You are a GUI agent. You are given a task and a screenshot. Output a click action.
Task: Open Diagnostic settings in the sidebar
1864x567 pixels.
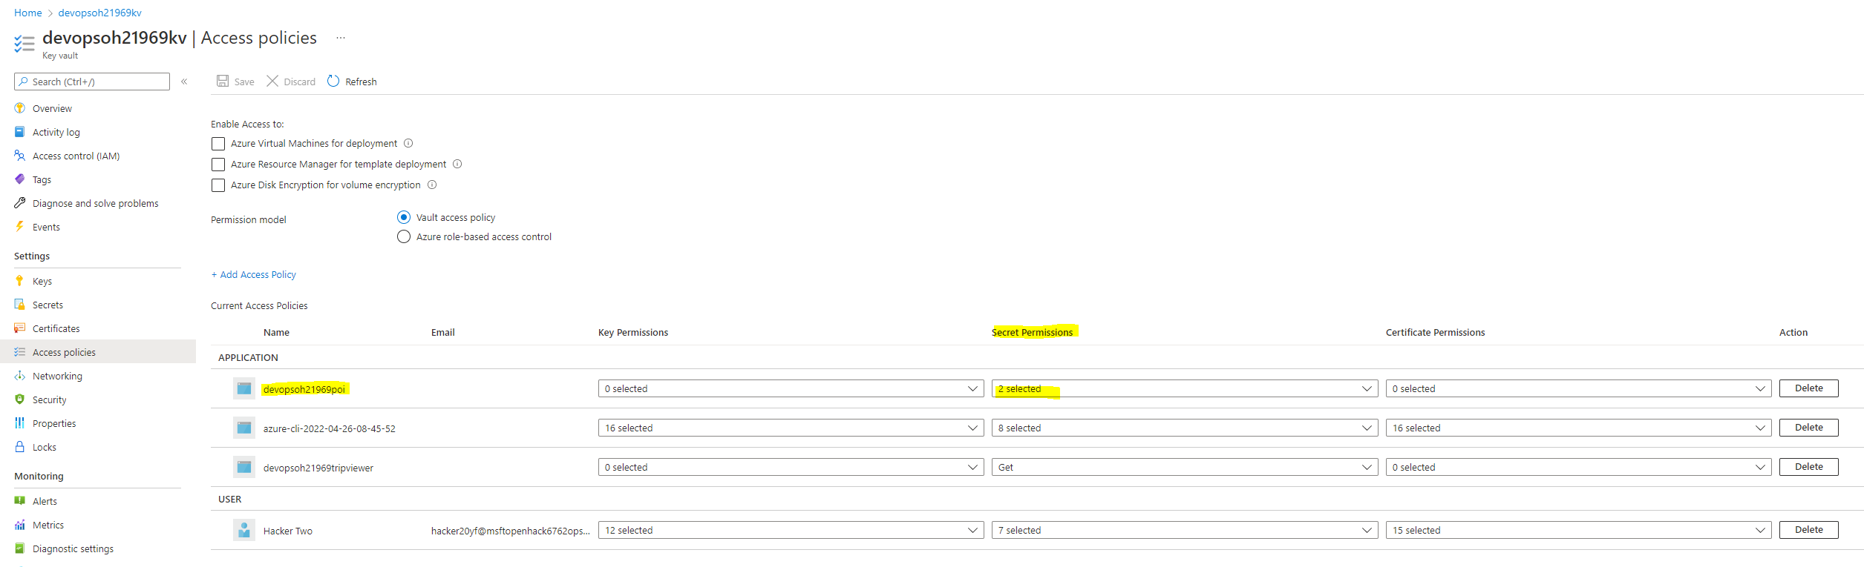[98, 548]
